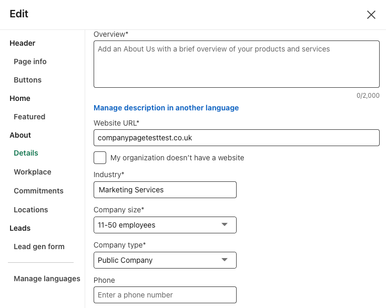The image size is (386, 308).
Task: Tick 'My organization doesn't have a website' checkbox
Action: click(100, 158)
